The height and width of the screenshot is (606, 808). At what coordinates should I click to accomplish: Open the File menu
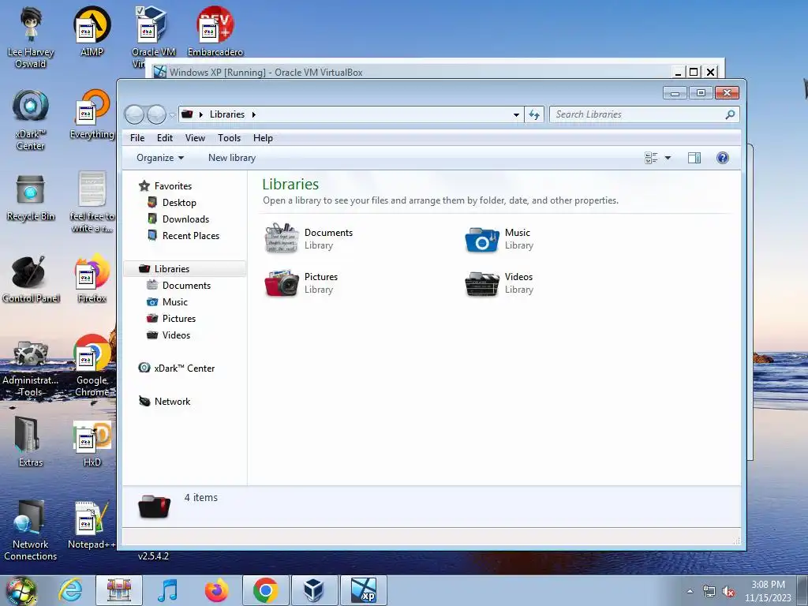coord(137,137)
